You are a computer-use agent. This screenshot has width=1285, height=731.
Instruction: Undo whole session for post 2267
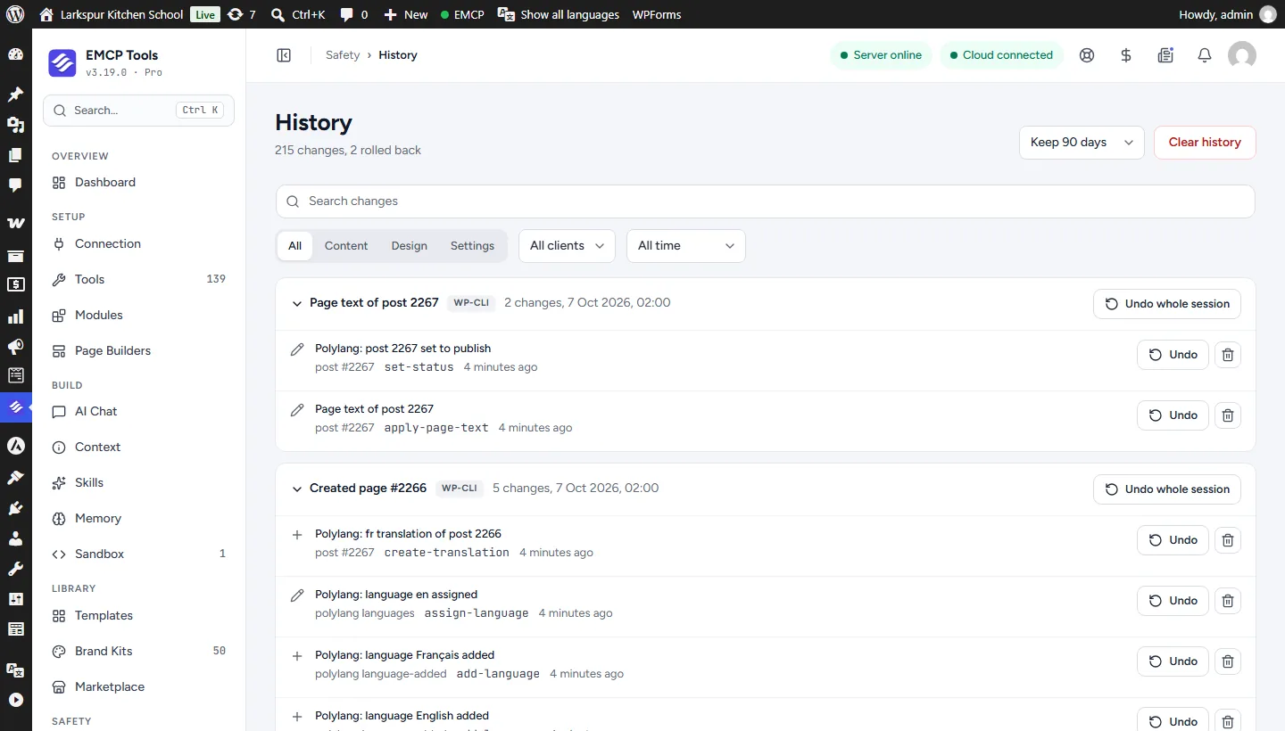pyautogui.click(x=1167, y=304)
